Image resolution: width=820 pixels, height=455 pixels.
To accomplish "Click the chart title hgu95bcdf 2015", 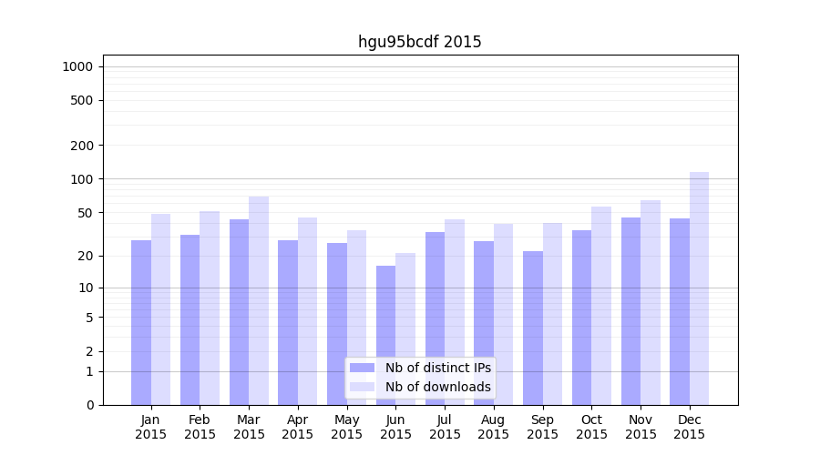I will (419, 42).
